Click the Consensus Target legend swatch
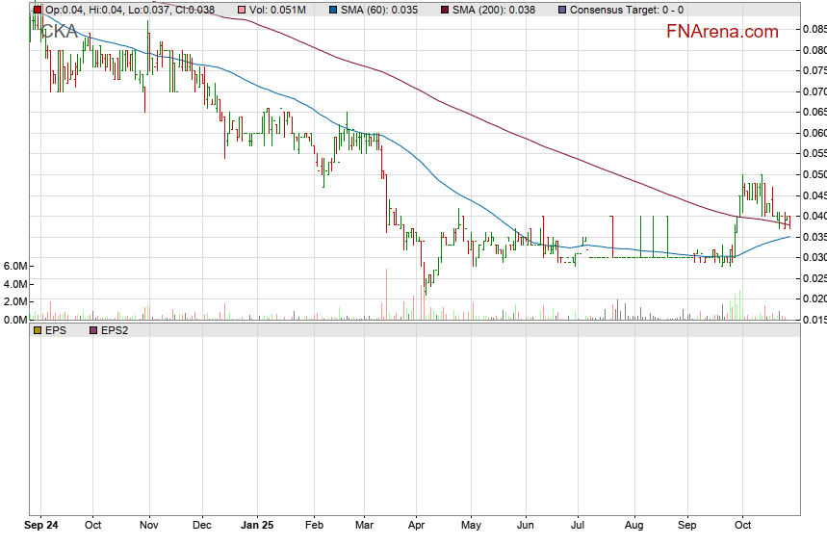Viewport: 827px width, 545px height. tap(562, 11)
